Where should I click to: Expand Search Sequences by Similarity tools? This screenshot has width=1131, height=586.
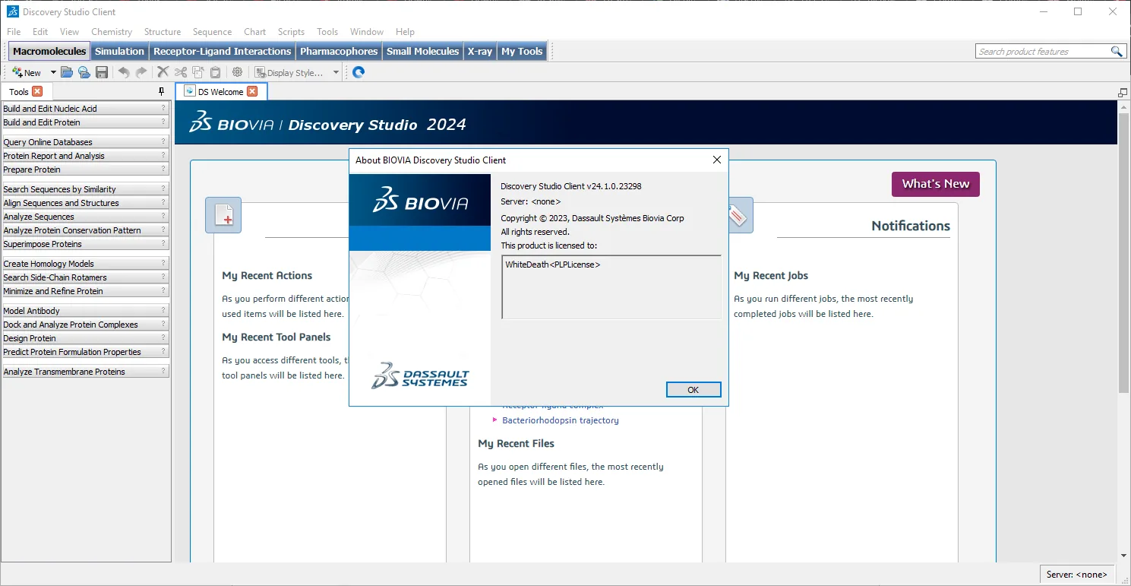[x=85, y=189]
